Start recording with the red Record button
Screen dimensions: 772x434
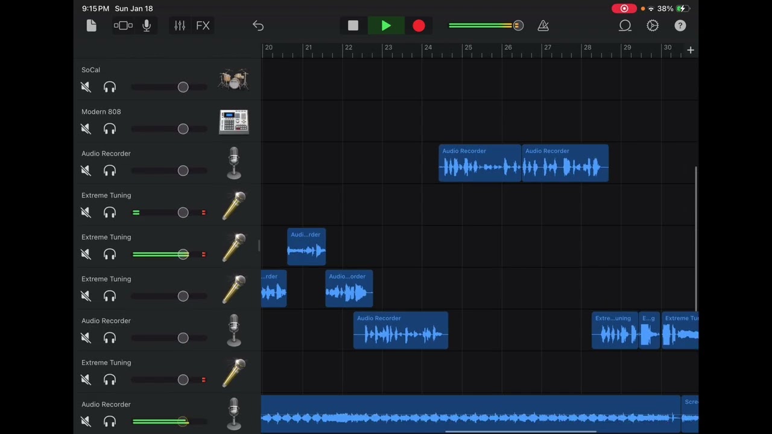pyautogui.click(x=419, y=25)
